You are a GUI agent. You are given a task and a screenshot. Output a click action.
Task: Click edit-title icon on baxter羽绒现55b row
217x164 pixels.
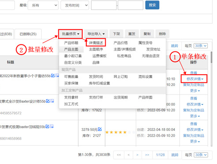click(47, 126)
